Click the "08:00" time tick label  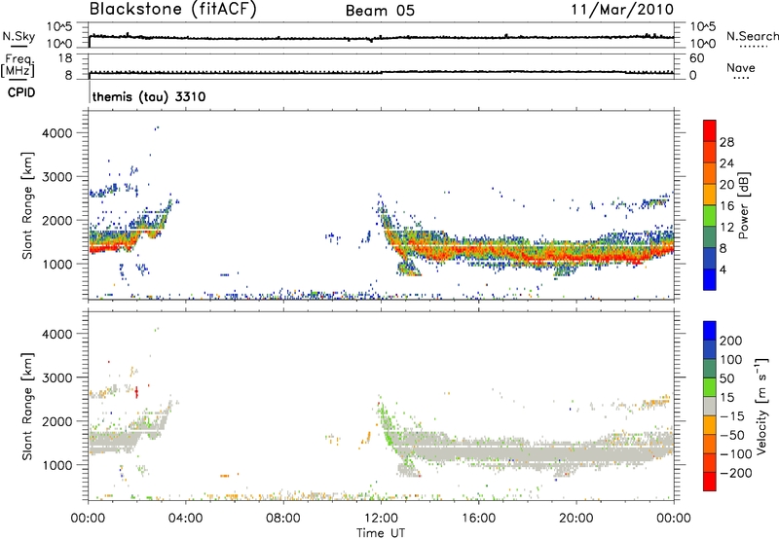click(283, 519)
